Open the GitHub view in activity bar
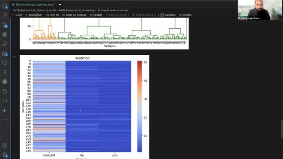Viewport: 283px width, 159px height. coord(5,34)
